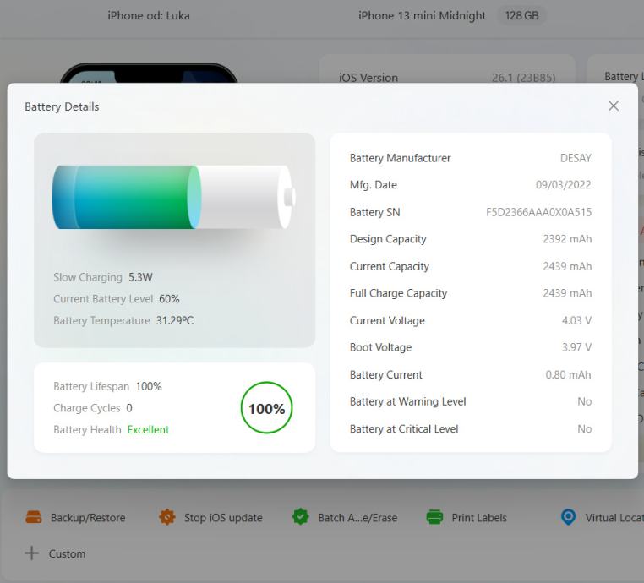Click the Stop iOS update gear icon
Screen dimensions: 644x583
click(167, 517)
